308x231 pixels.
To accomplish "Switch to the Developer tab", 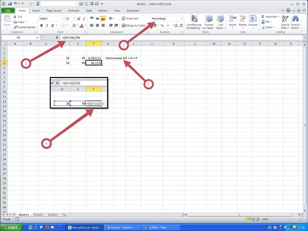I will (133, 10).
